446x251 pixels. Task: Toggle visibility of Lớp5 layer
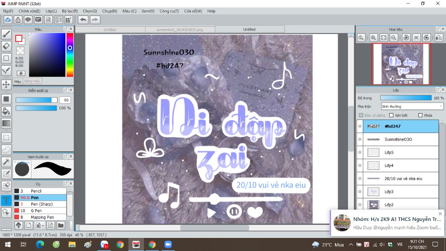coord(360,152)
